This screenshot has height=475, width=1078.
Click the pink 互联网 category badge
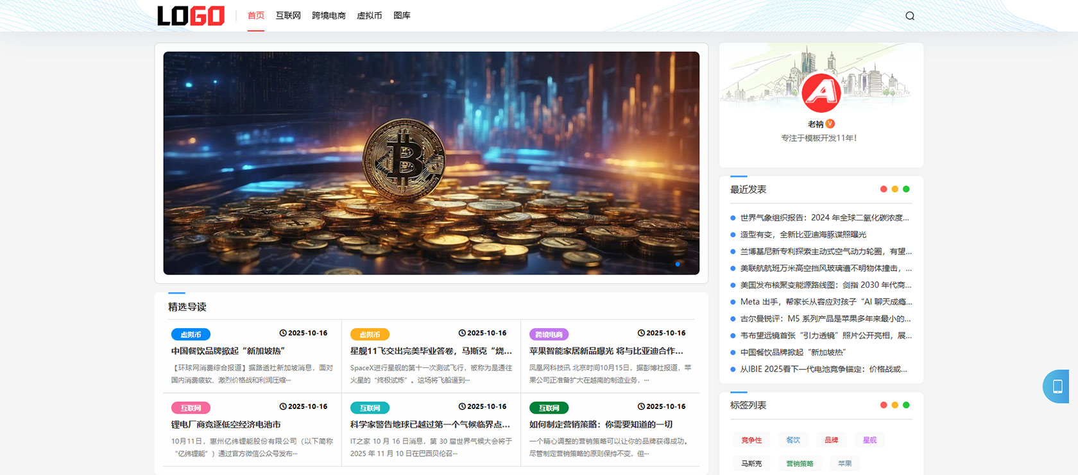point(191,408)
